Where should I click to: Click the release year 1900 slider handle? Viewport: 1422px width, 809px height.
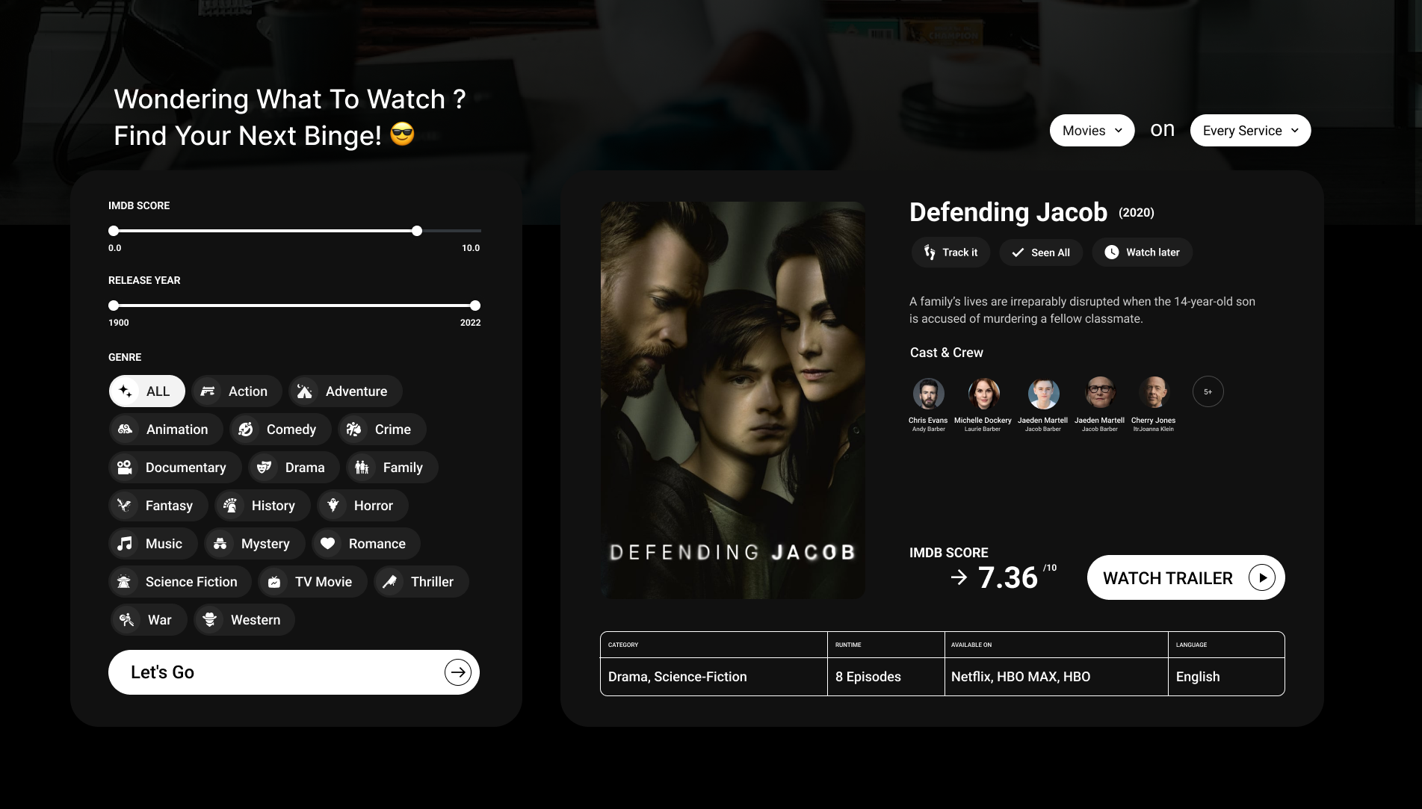[114, 306]
